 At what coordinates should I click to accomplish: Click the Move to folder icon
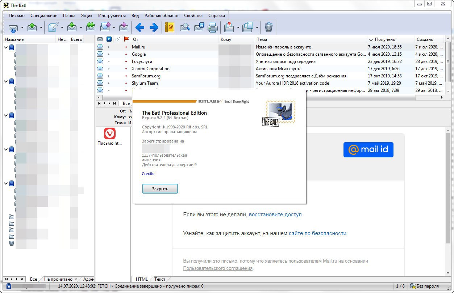pos(229,27)
